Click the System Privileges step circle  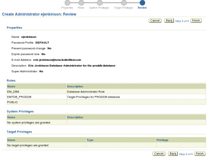coord(100,2)
